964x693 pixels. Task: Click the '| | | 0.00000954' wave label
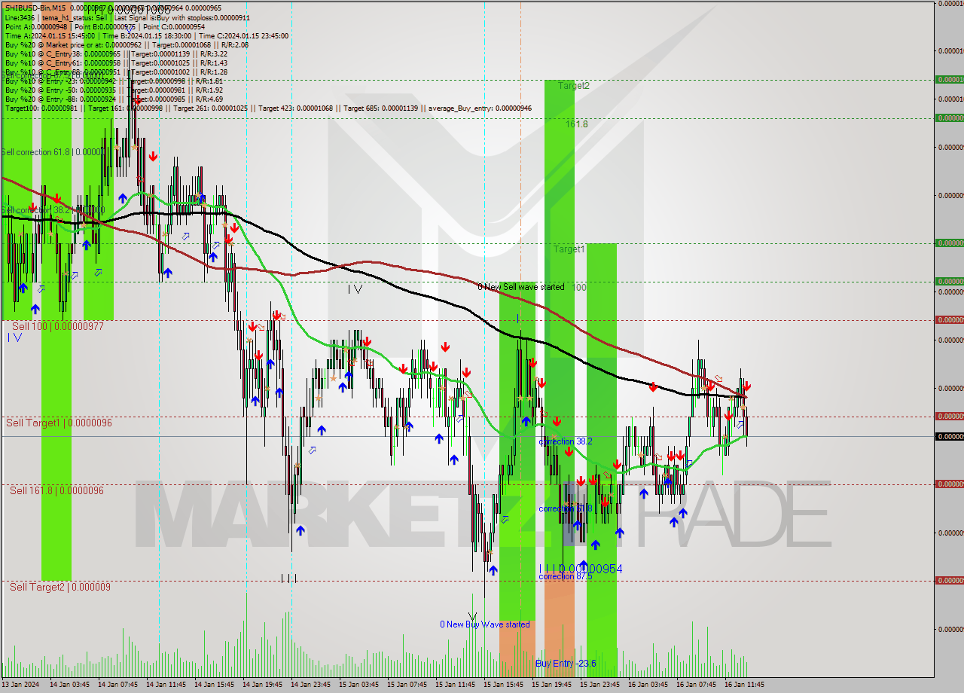pyautogui.click(x=581, y=569)
